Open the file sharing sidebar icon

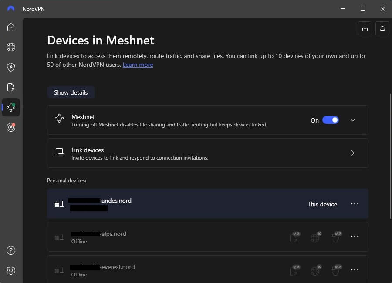11,87
